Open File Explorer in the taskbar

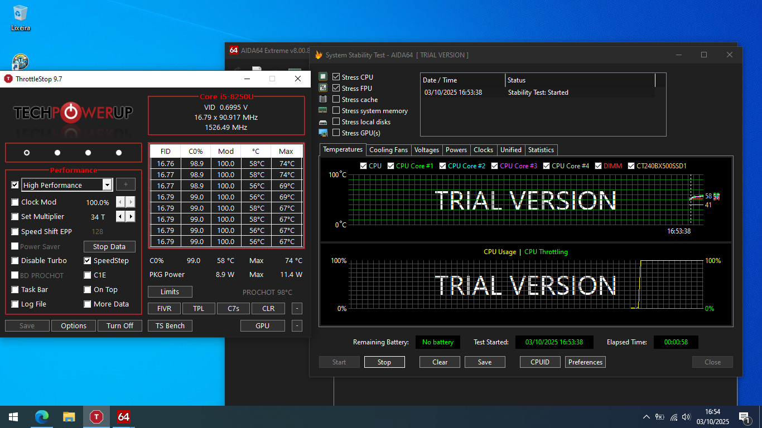click(69, 417)
